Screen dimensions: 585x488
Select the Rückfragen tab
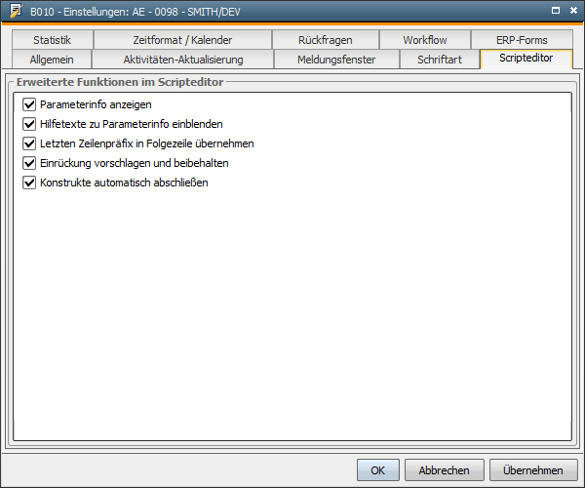click(x=326, y=40)
